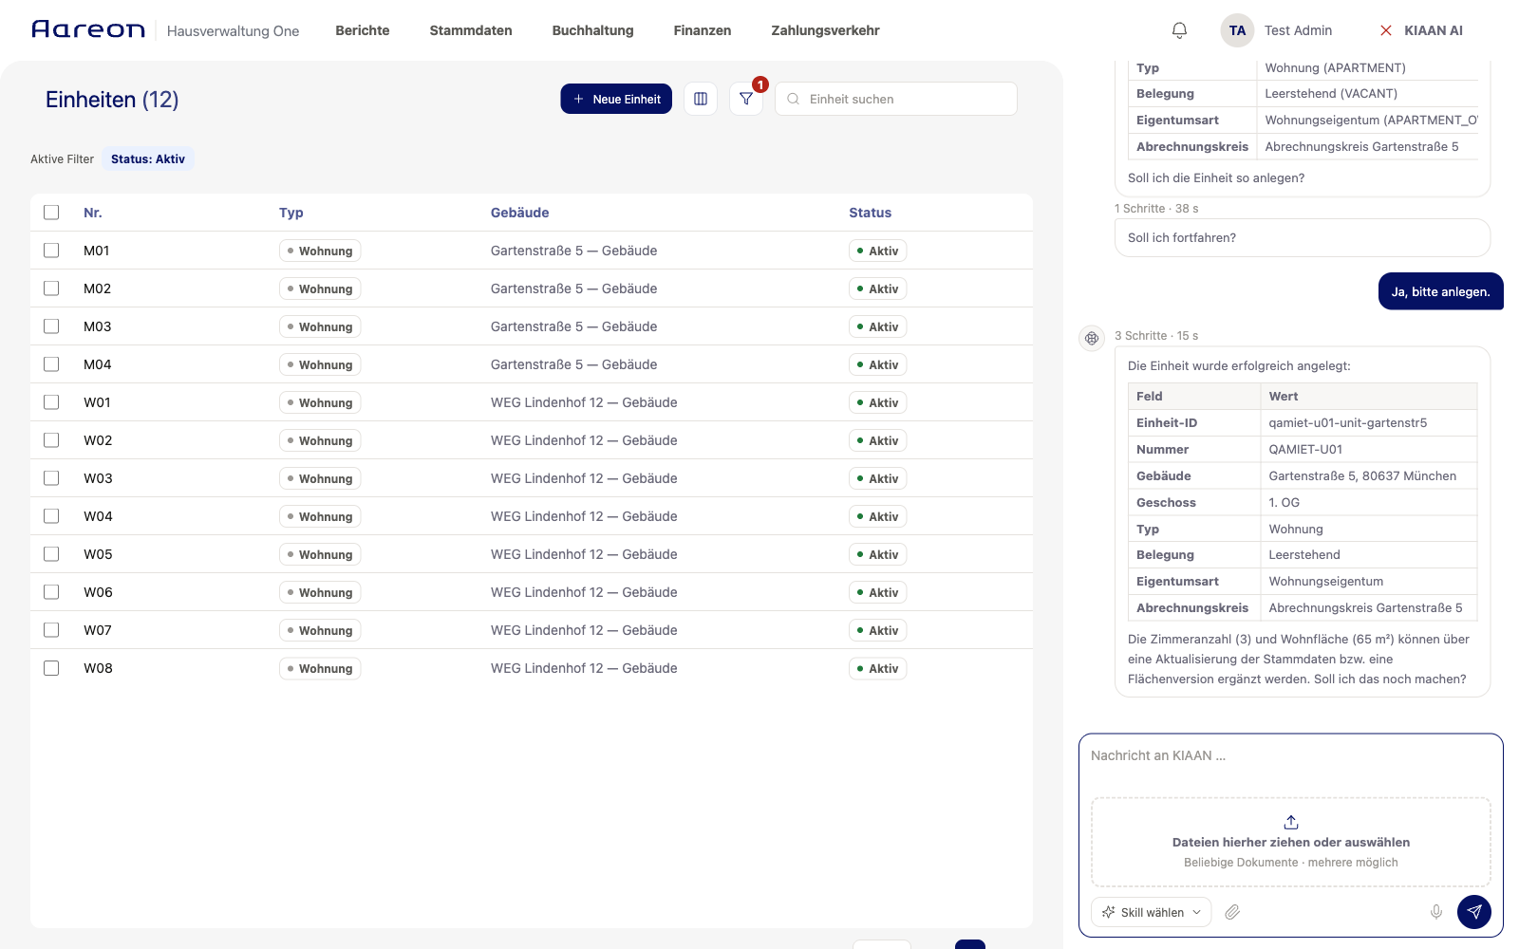Screen dimensions: 1519x949
Task: Click the column layout icon button
Action: pos(701,99)
